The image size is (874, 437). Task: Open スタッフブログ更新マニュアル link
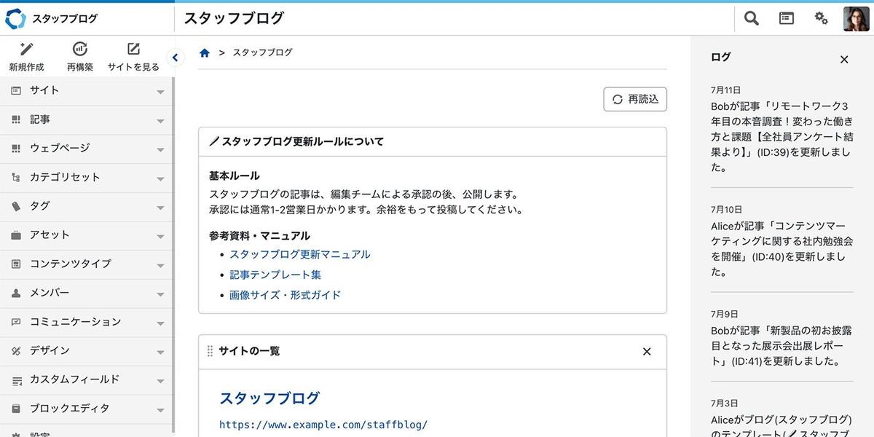299,254
